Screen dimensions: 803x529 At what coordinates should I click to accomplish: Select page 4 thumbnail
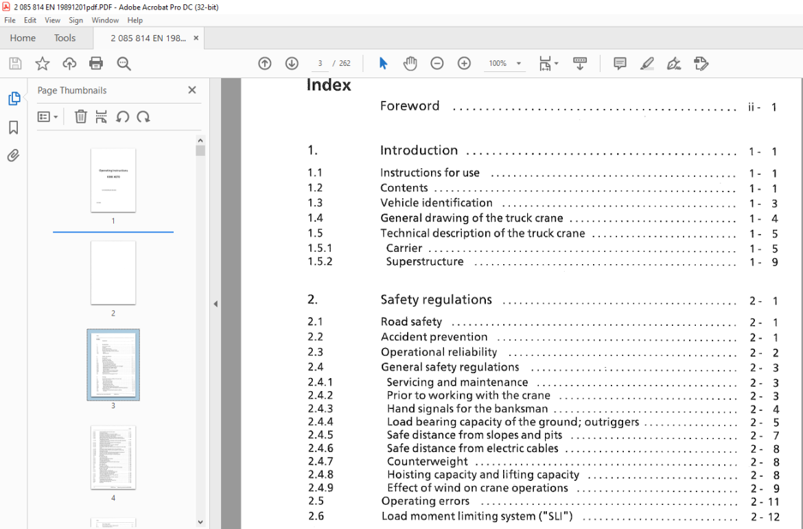click(113, 458)
